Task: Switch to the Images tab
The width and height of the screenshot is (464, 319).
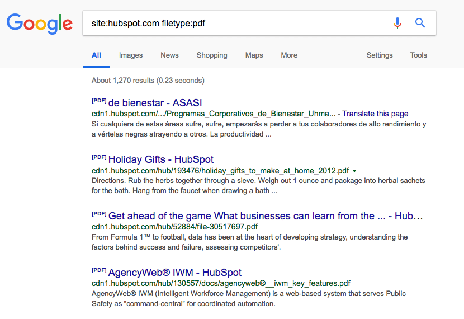Action: [x=131, y=55]
